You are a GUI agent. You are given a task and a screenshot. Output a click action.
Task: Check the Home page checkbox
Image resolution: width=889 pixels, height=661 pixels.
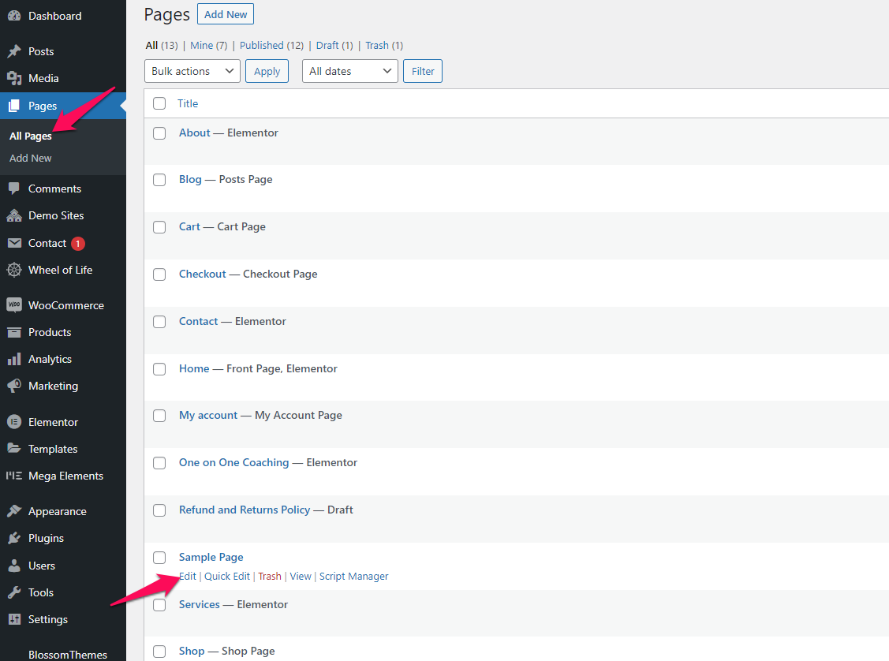click(x=159, y=368)
